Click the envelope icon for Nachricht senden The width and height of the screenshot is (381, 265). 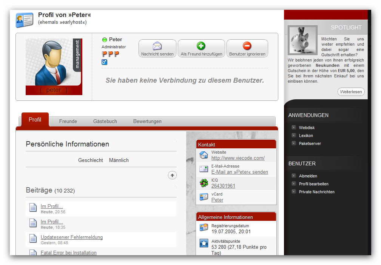click(x=157, y=46)
